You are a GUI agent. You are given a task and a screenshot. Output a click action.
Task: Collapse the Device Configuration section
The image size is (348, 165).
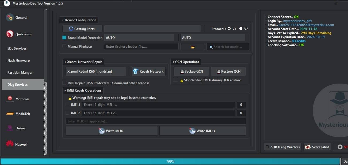click(x=79, y=20)
